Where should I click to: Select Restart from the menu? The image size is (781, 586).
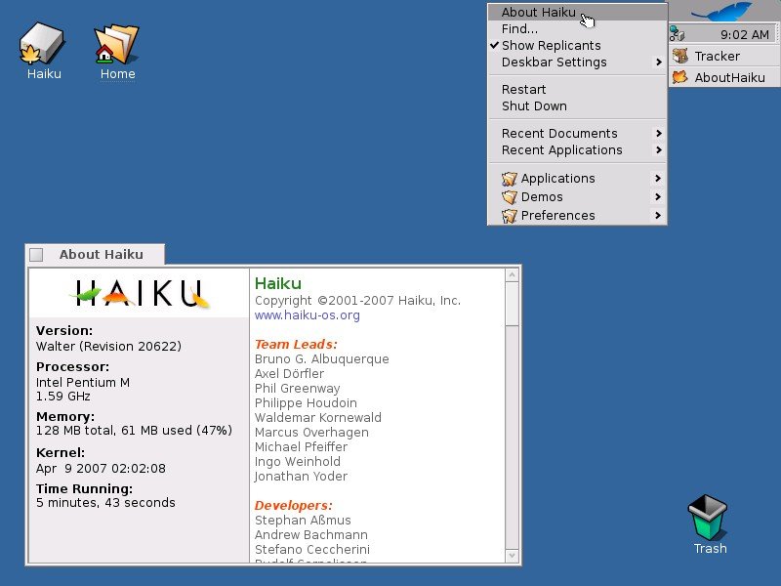(523, 90)
